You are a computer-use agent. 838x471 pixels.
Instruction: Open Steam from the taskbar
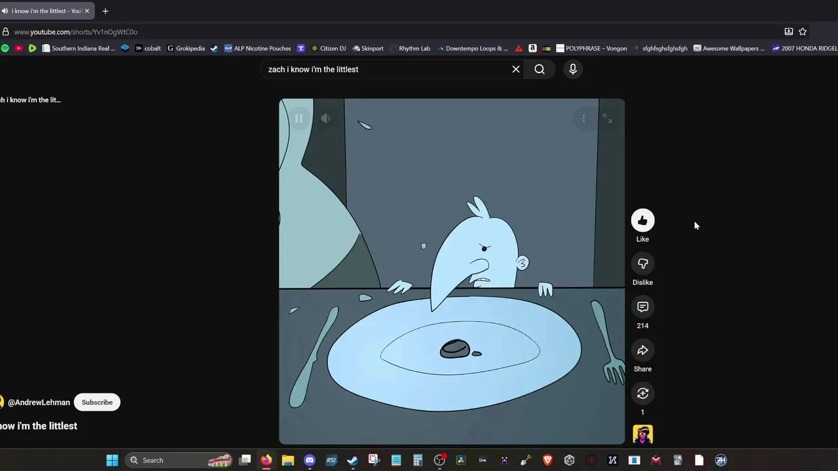pos(352,460)
